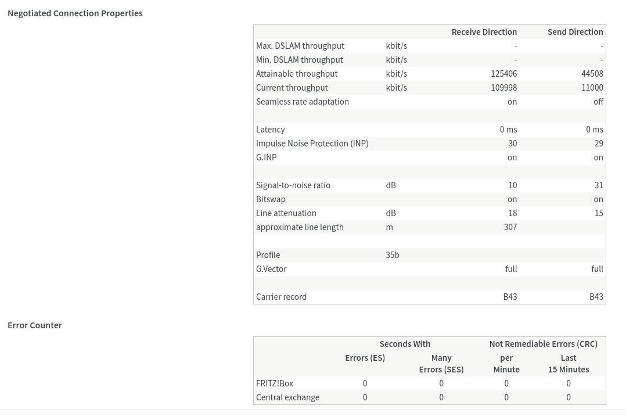Click the FRITZ!Box row label
The image size is (626, 416).
275,383
